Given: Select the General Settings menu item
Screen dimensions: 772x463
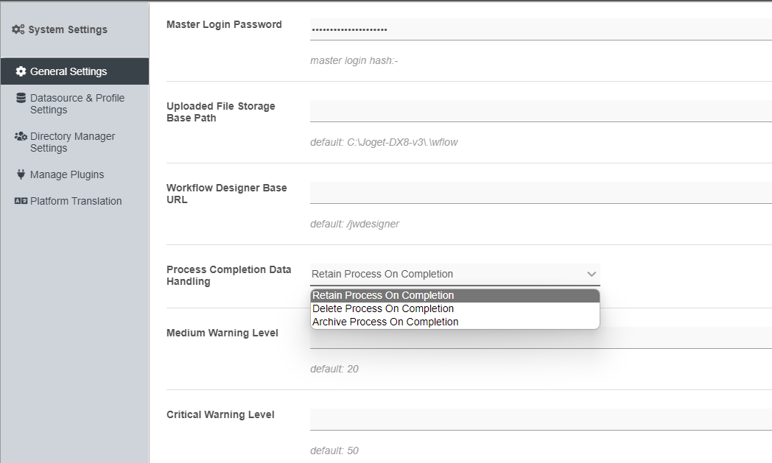Looking at the screenshot, I should pos(69,71).
